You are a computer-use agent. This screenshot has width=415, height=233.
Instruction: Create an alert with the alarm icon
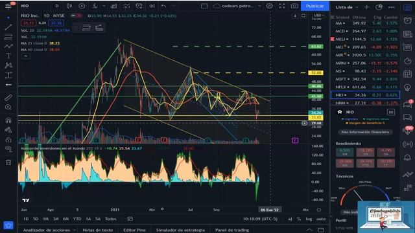click(x=139, y=6)
